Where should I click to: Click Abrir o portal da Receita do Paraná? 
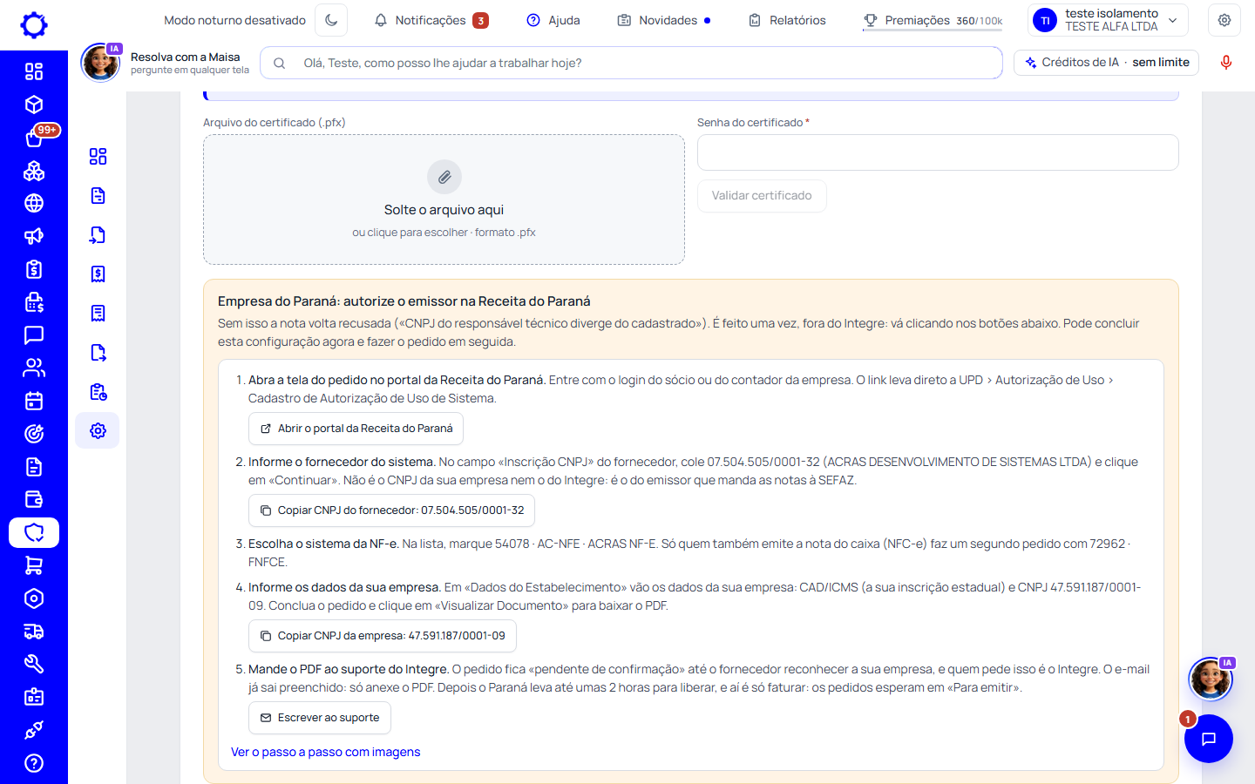click(x=356, y=429)
